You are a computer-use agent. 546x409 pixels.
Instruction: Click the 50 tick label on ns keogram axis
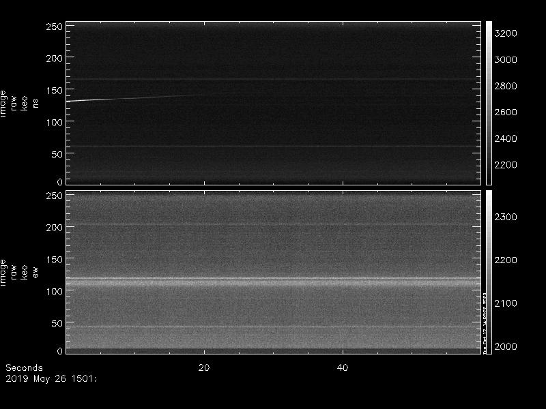(x=57, y=155)
